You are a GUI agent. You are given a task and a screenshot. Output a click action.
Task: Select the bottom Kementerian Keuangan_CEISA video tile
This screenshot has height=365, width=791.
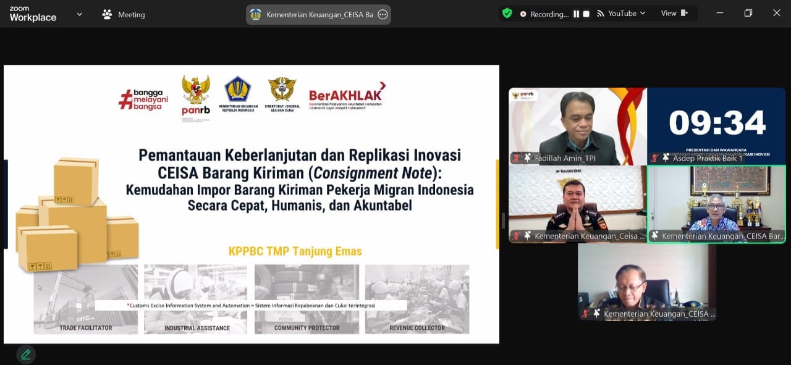647,282
